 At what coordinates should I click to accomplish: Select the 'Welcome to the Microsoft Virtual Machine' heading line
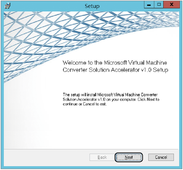pos(115,63)
